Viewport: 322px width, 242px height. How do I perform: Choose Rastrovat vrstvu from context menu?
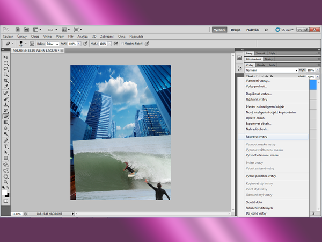click(x=256, y=137)
